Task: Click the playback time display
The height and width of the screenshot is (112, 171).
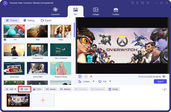Action: click(149, 77)
